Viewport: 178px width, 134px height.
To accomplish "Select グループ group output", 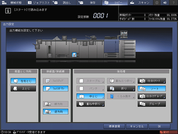I will [x=152, y=104].
